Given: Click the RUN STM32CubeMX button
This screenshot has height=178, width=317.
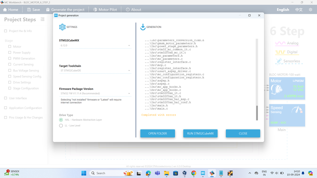Looking at the screenshot, I should [200, 133].
